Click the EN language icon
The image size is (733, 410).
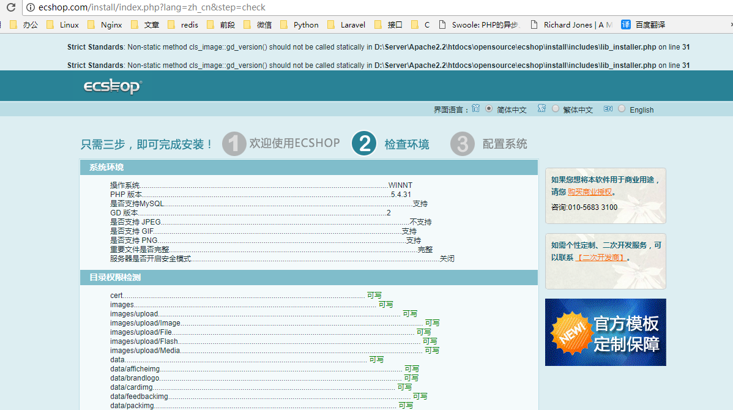(608, 109)
